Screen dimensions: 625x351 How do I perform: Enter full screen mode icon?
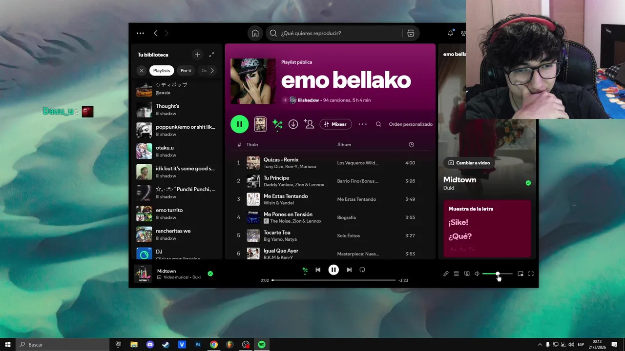point(531,274)
